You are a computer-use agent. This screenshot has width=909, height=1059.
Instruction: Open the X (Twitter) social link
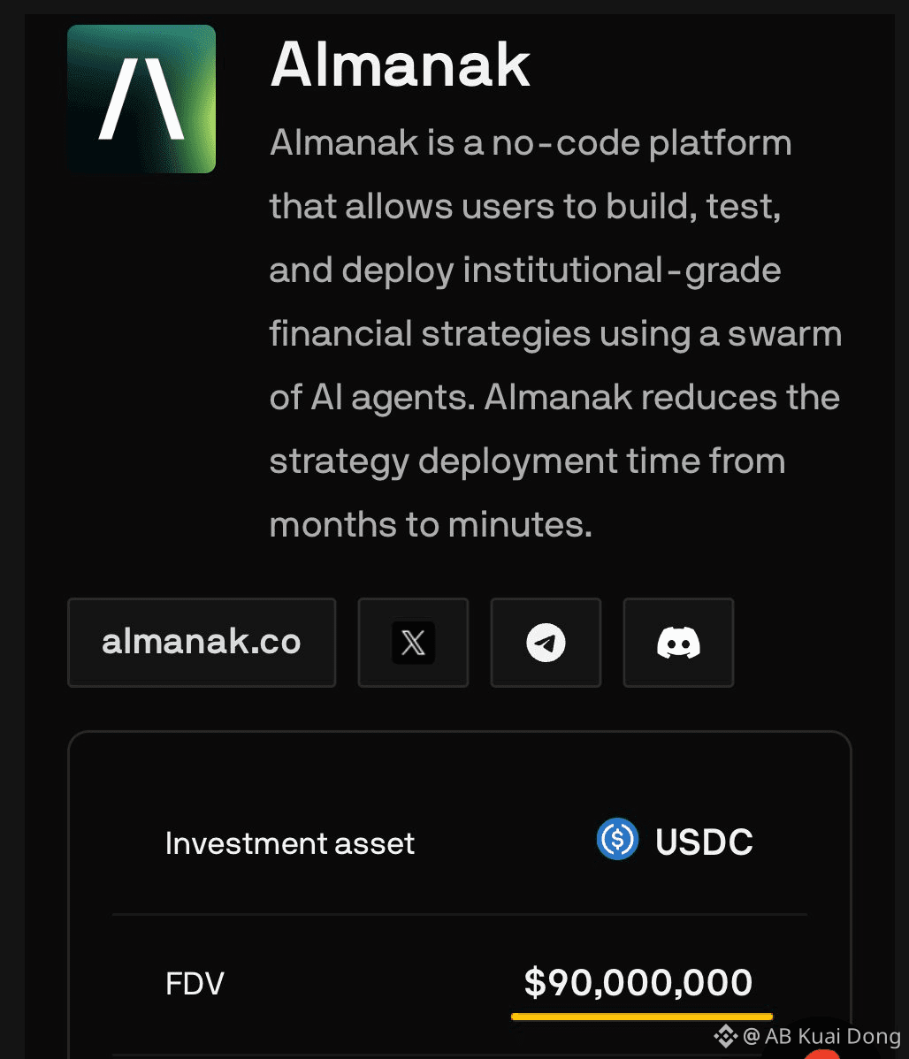coord(413,643)
